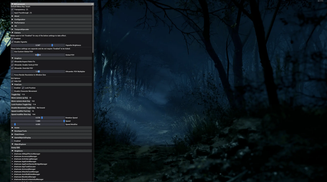Expand chainsaw.AIMapEffectorManager singleton
The width and height of the screenshot is (327, 182).
coord(12,154)
